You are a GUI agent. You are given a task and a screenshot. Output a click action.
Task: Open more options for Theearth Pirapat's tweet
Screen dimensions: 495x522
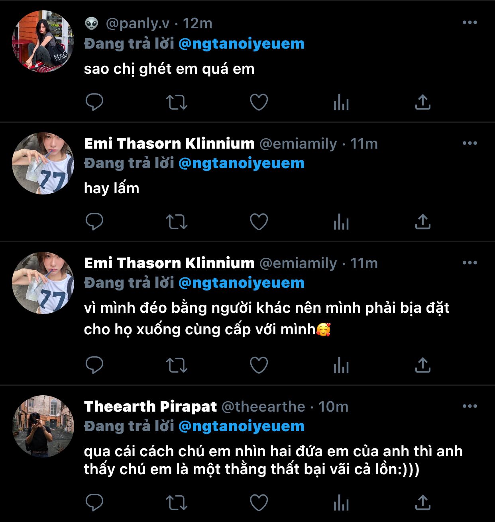pyautogui.click(x=469, y=406)
